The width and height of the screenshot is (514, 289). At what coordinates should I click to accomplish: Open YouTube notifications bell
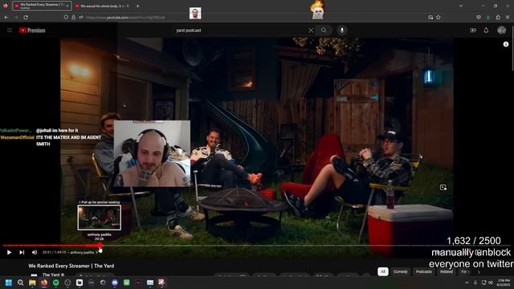click(486, 31)
